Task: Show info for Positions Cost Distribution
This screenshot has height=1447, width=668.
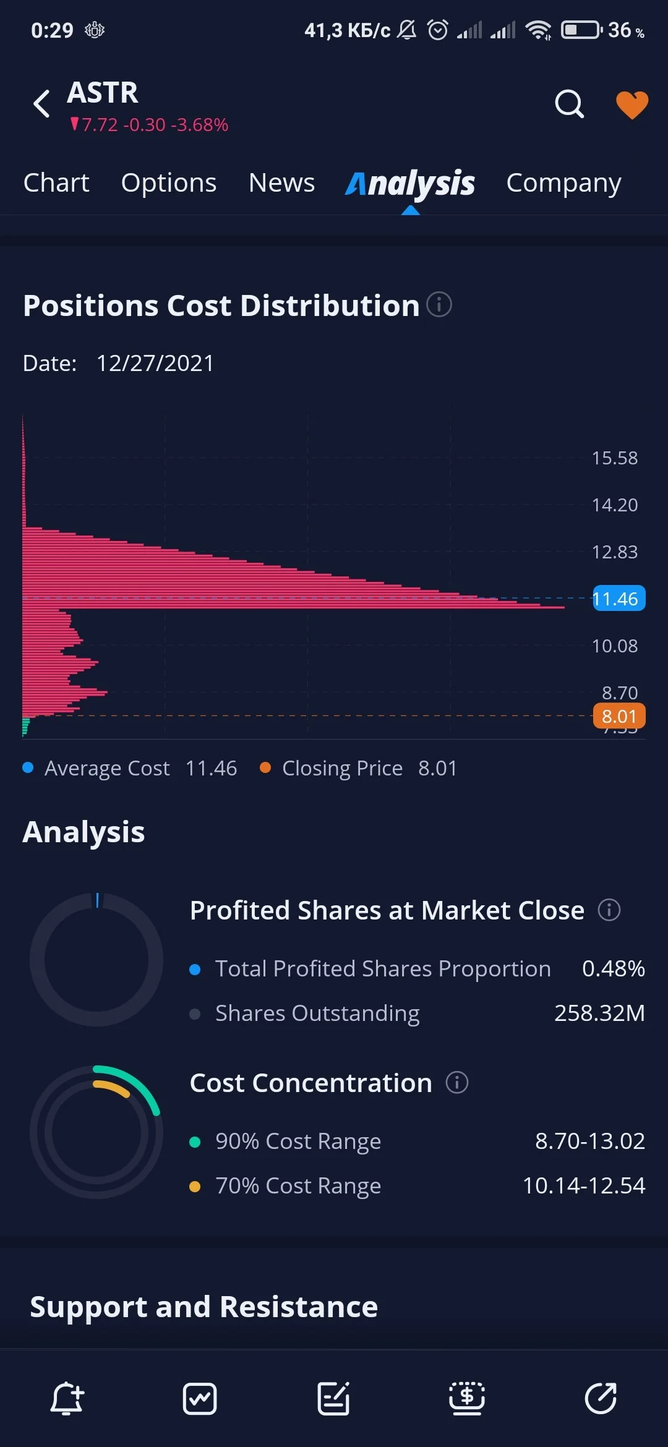Action: pos(439,304)
